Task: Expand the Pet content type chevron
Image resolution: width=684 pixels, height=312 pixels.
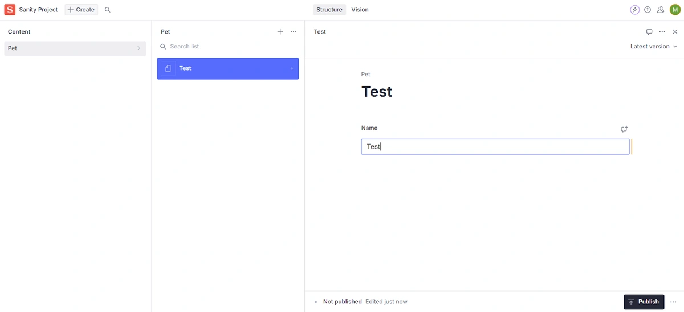Action: pos(139,48)
